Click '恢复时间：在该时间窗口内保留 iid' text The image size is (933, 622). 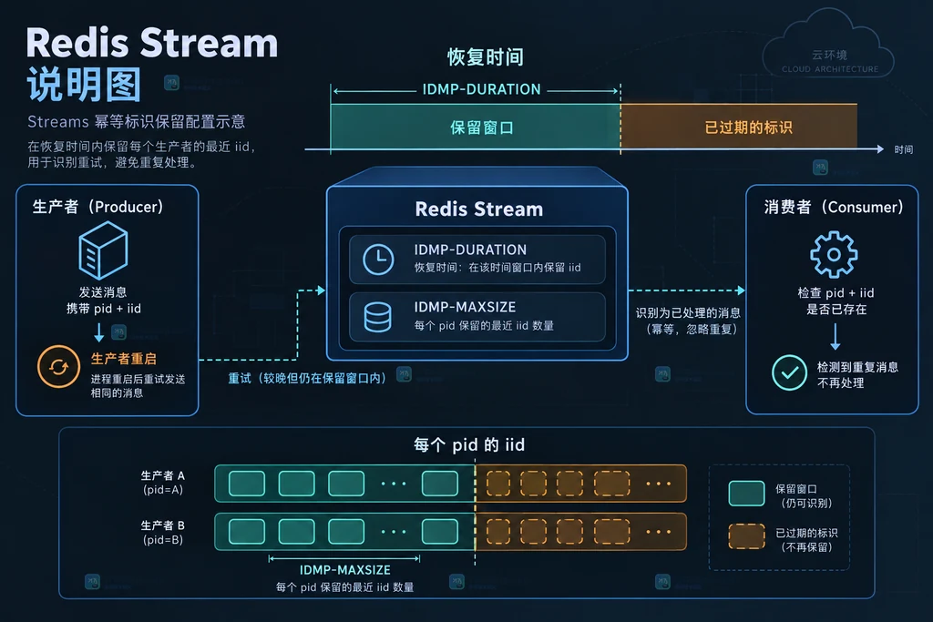497,268
